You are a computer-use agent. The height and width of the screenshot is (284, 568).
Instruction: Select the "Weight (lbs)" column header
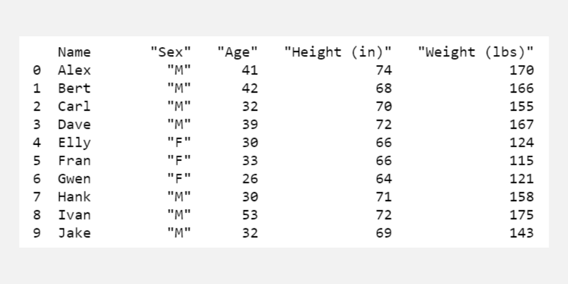pos(475,52)
